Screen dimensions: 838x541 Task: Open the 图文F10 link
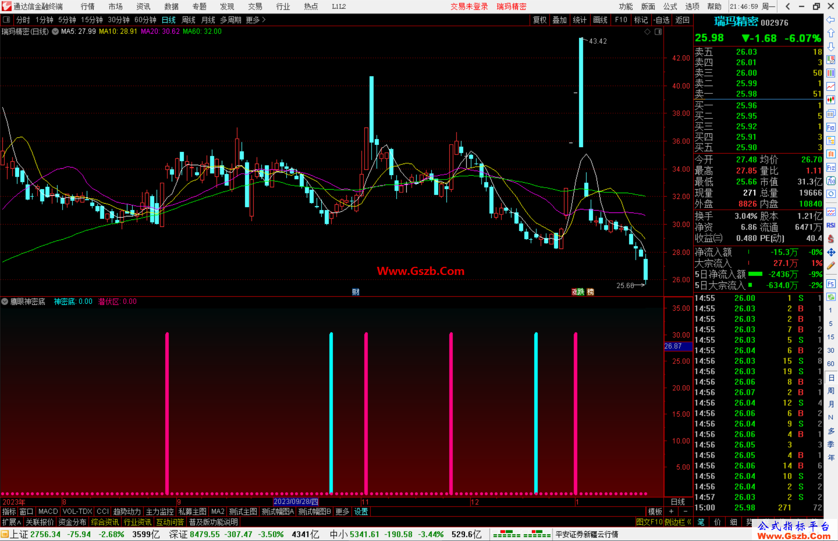coord(649,522)
